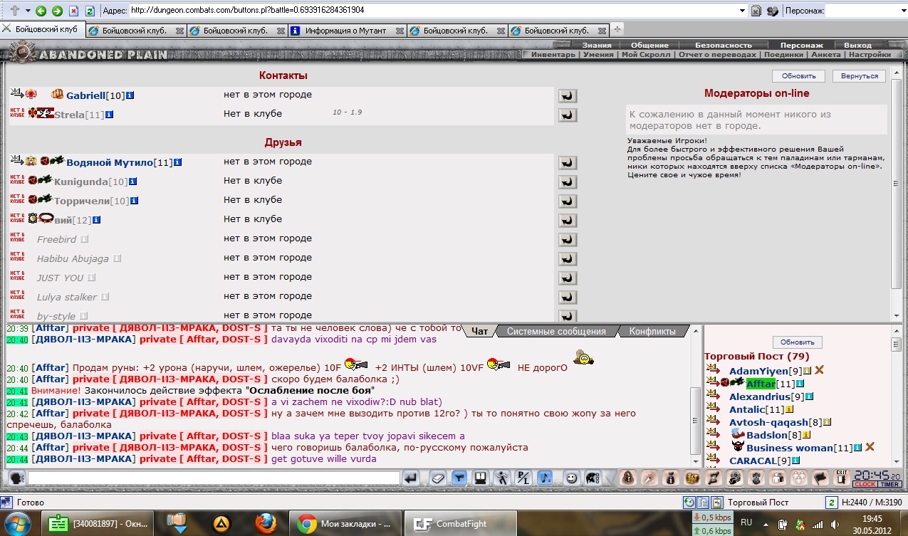Open the Персонаж menu in game header
Screen dimensions: 908x536
(x=801, y=45)
